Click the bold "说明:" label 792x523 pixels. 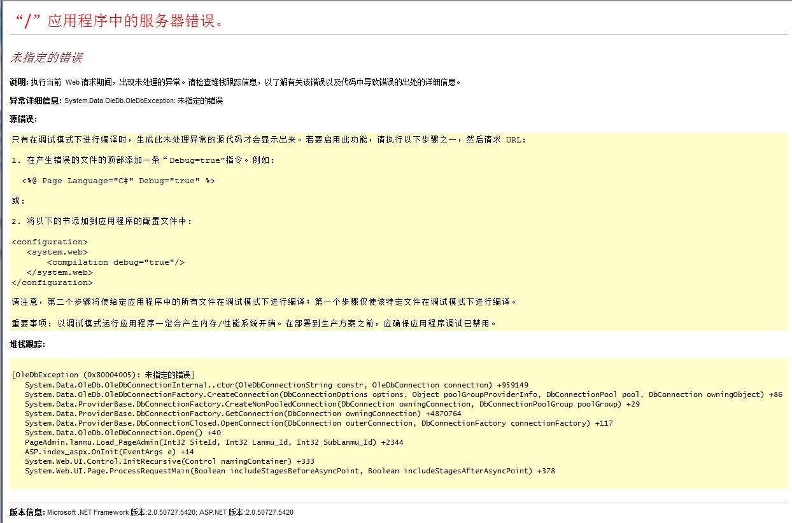pyautogui.click(x=19, y=82)
